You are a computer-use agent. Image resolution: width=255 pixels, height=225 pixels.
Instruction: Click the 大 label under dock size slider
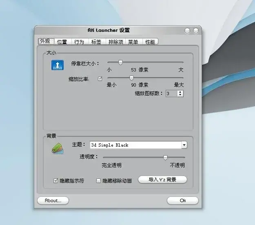point(181,70)
